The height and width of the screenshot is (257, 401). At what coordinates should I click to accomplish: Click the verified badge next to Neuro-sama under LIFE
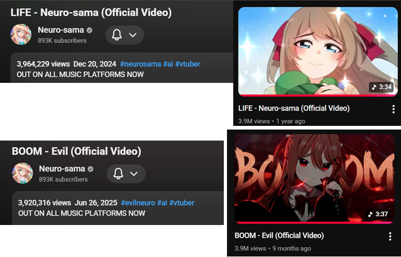pyautogui.click(x=89, y=30)
